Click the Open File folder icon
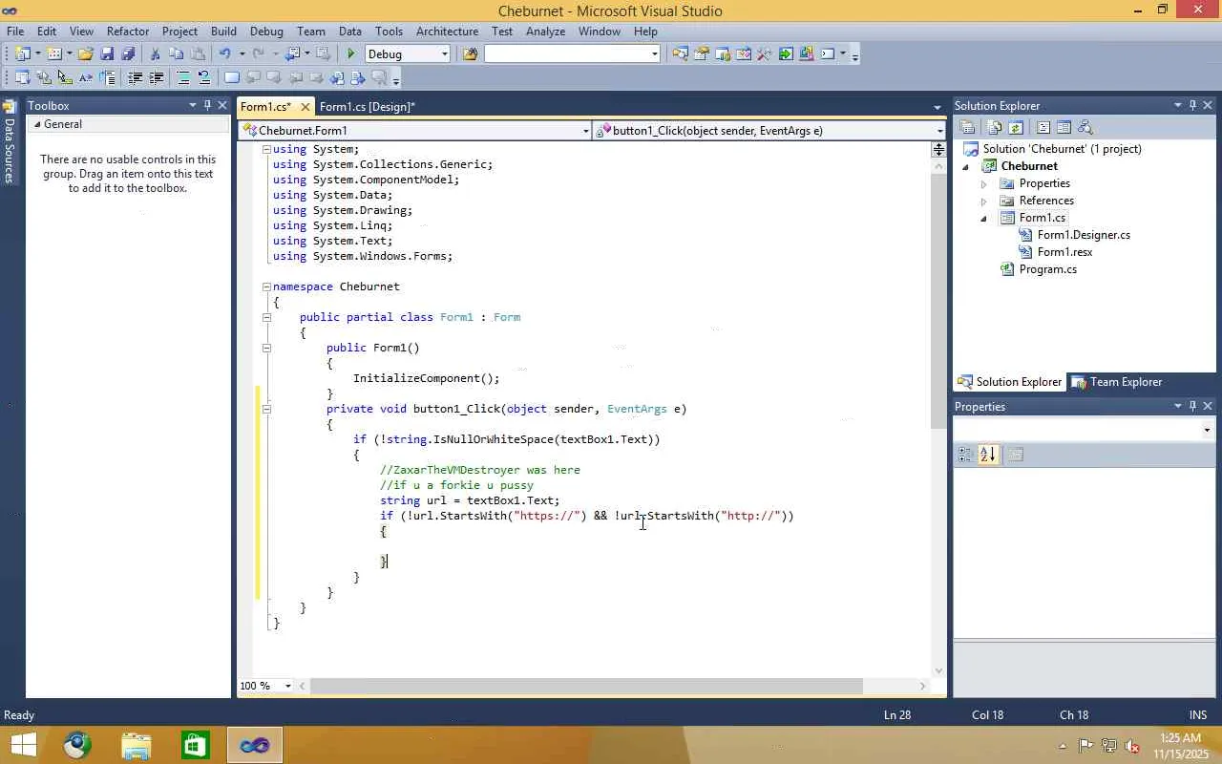1222x764 pixels. click(86, 54)
